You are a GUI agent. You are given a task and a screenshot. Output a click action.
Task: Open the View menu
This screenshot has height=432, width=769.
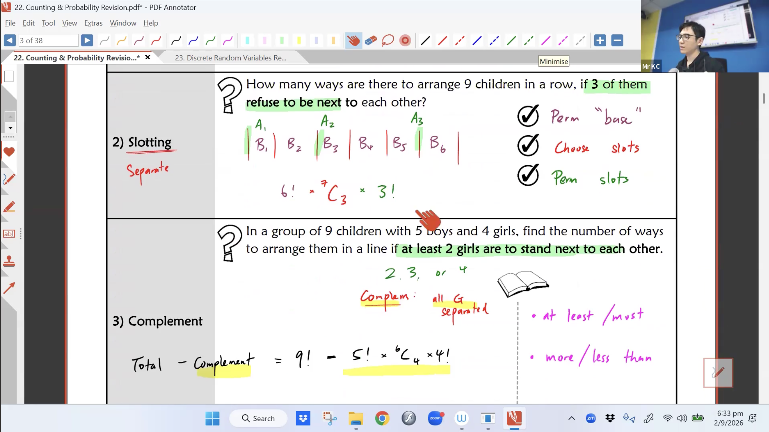tap(70, 23)
